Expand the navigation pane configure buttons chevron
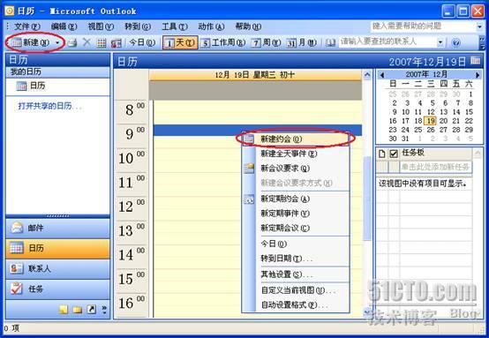The image size is (489, 338). [104, 309]
